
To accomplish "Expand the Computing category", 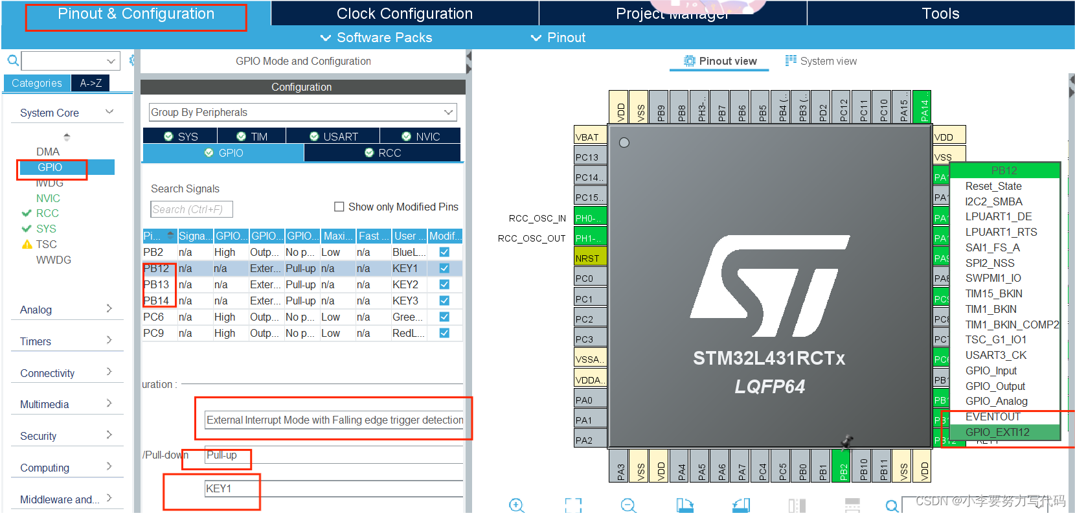I will (109, 467).
